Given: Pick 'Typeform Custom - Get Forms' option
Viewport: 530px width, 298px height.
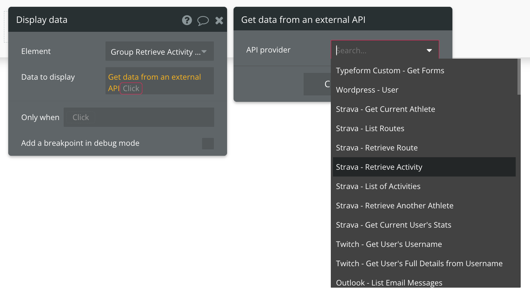Looking at the screenshot, I should (x=390, y=70).
